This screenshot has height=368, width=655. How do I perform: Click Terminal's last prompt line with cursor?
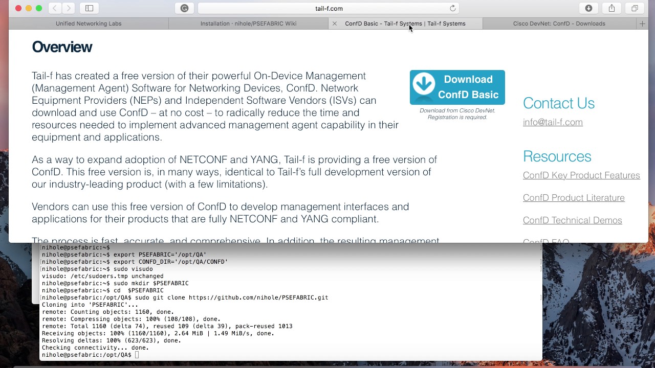tap(91, 355)
